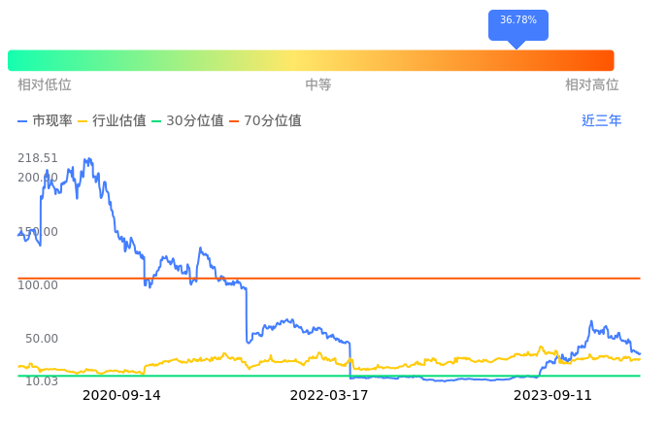Click the yellow 行业估值 legend line marker
The width and height of the screenshot is (666, 429).
83,121
